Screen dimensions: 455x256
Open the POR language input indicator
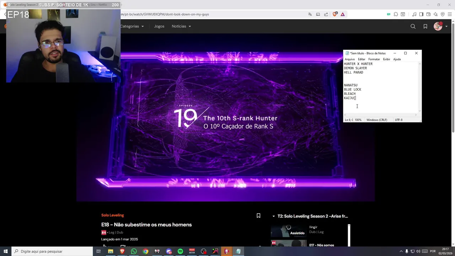coord(433,251)
